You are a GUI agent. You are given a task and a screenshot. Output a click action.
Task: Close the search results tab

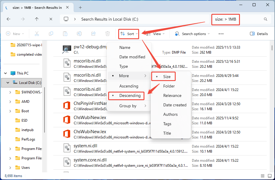tap(67, 7)
